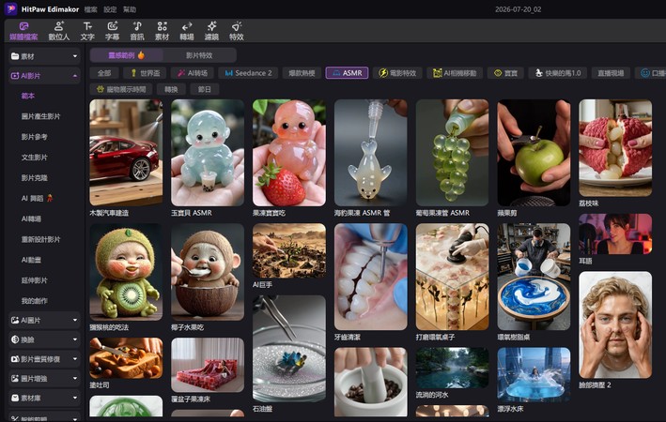Show the 全部 all category
The width and height of the screenshot is (666, 422).
104,73
